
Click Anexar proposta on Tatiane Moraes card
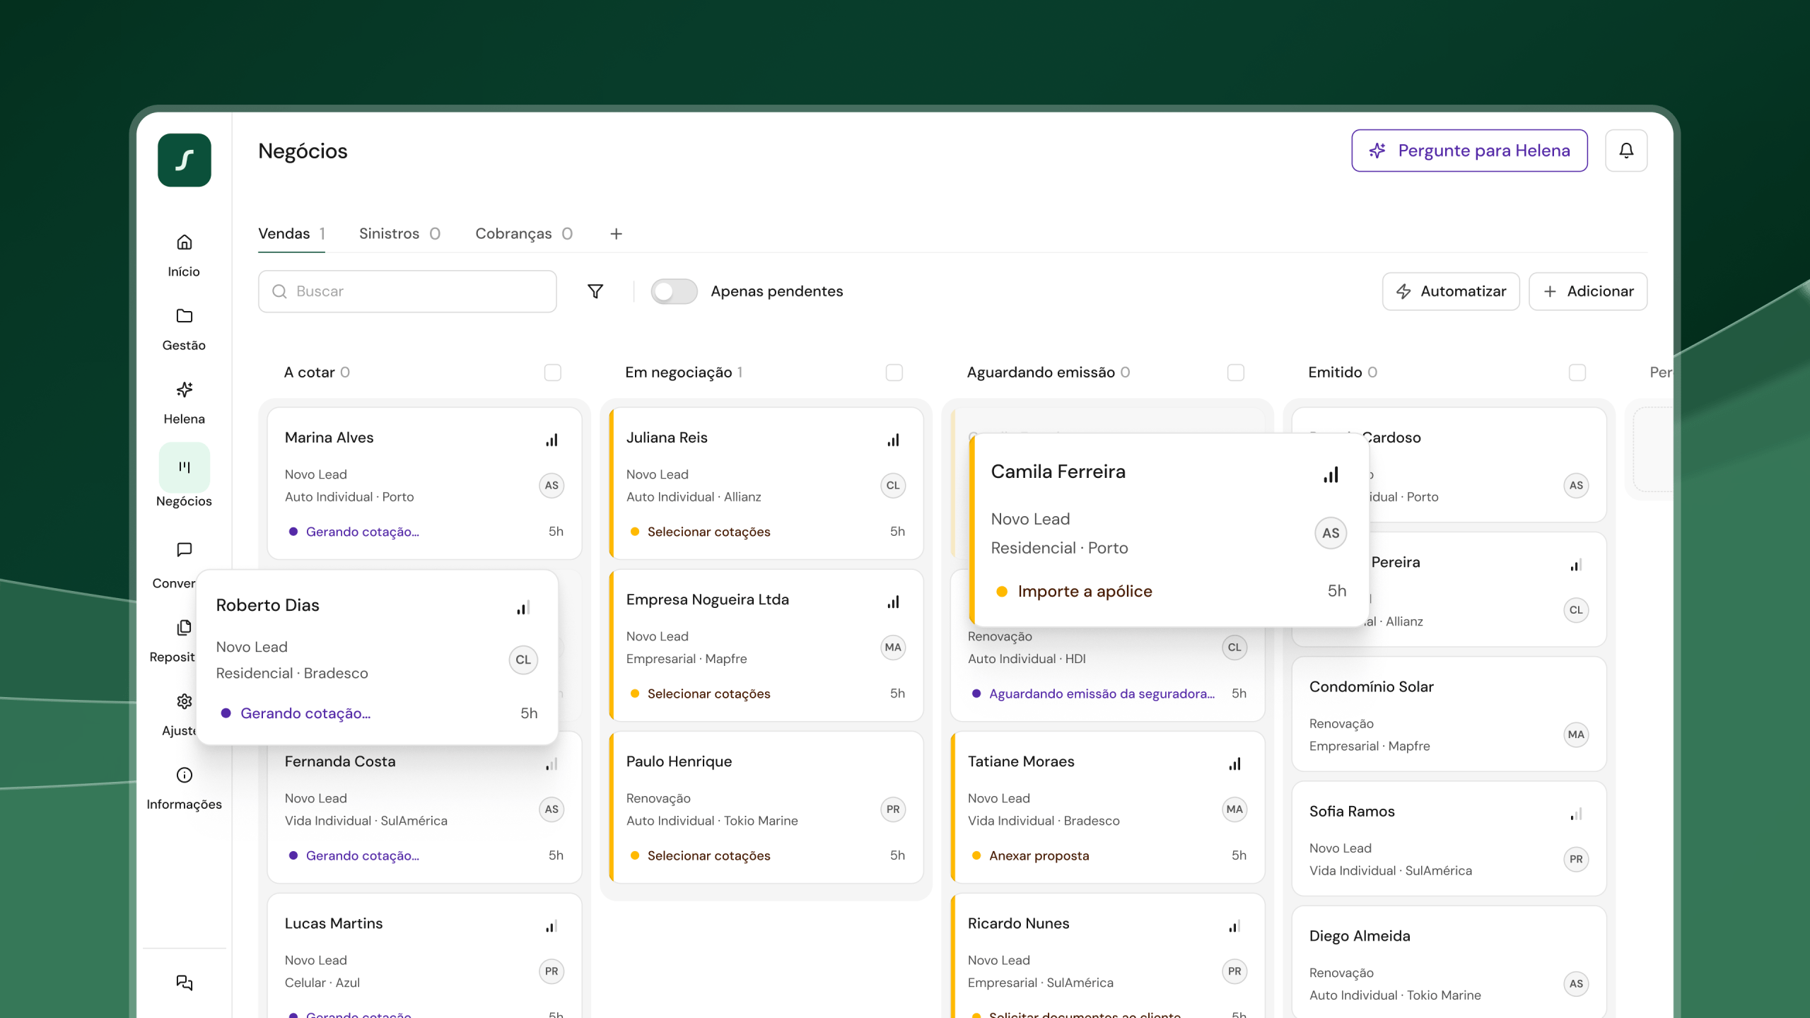pyautogui.click(x=1039, y=855)
